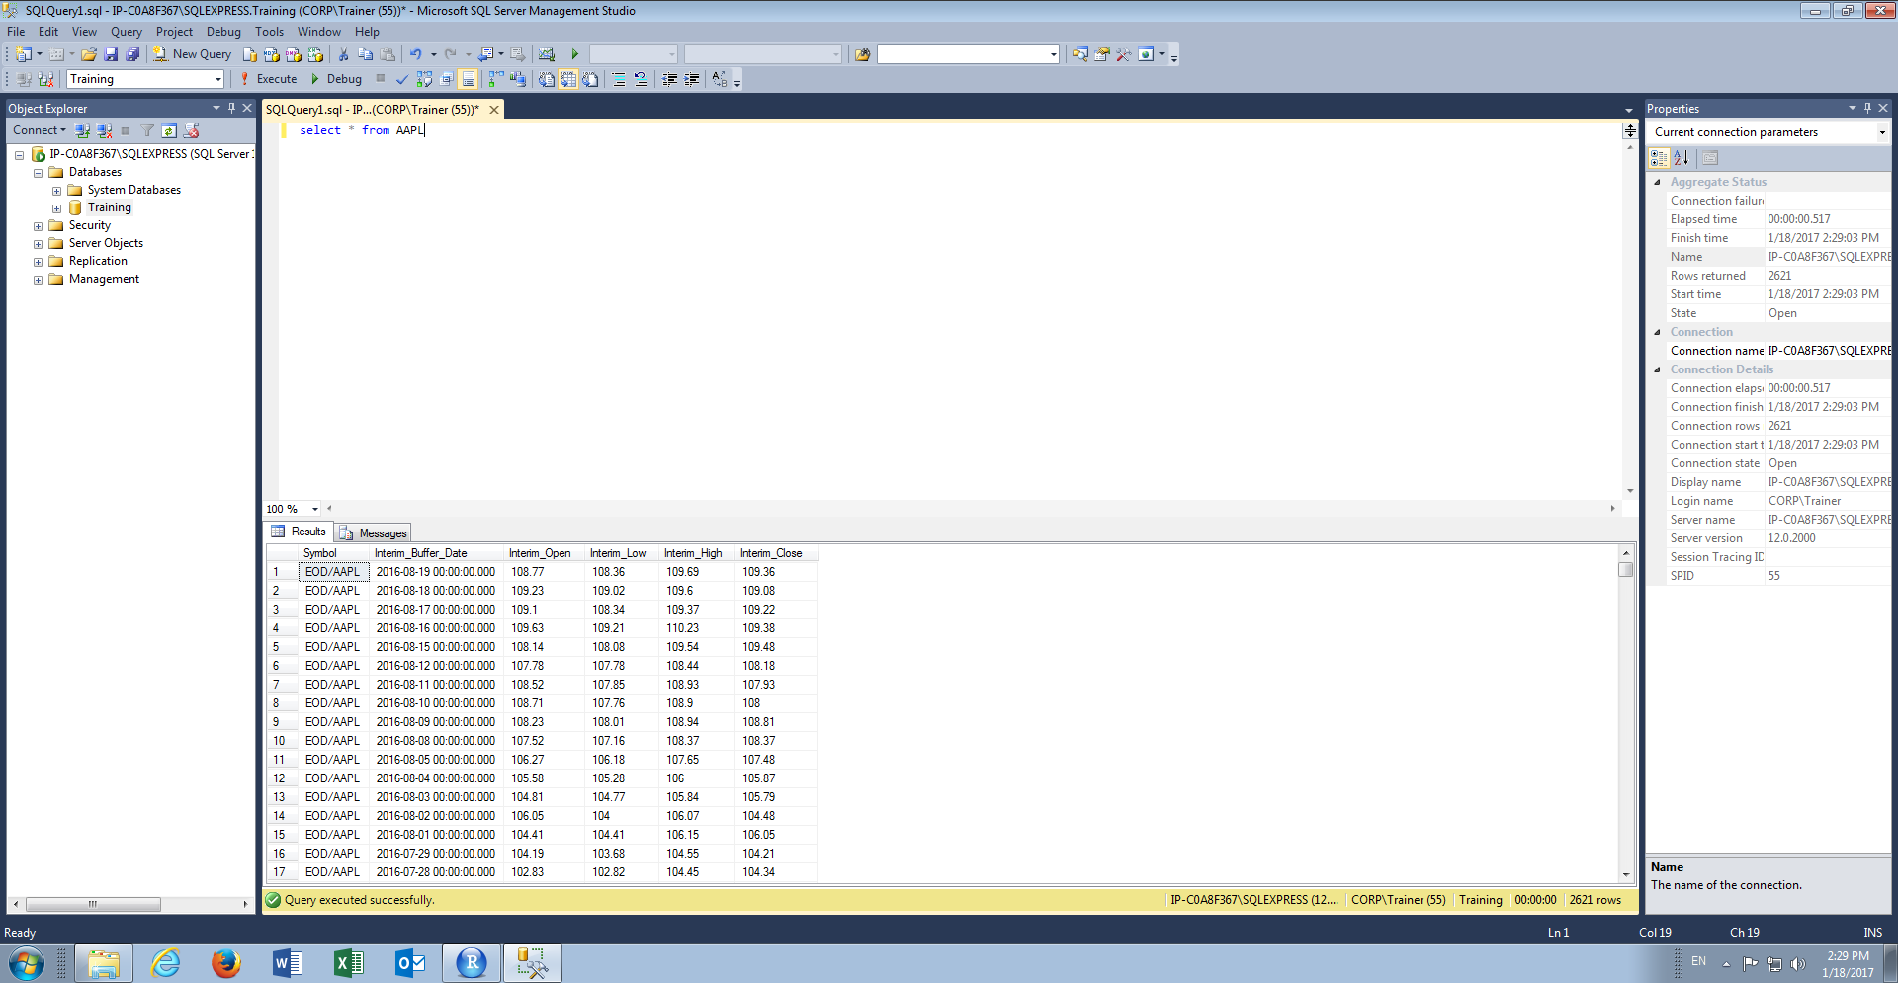Select the Training database tree item

point(109,207)
